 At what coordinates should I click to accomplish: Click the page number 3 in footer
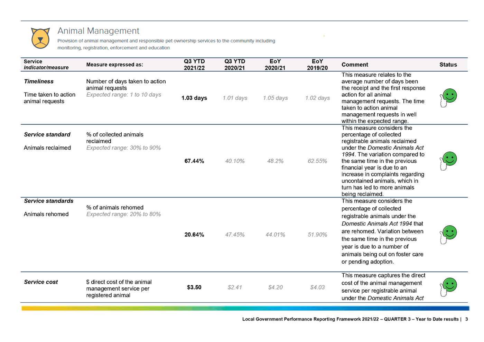tap(466, 319)
